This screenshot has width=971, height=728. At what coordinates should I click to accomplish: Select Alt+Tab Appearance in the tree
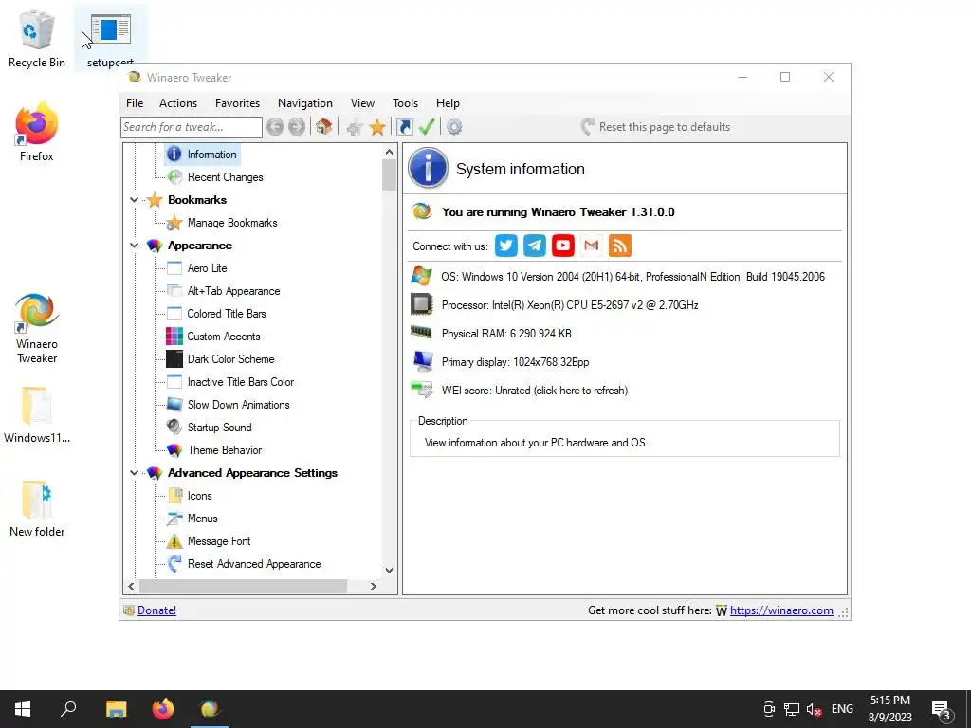(x=234, y=291)
